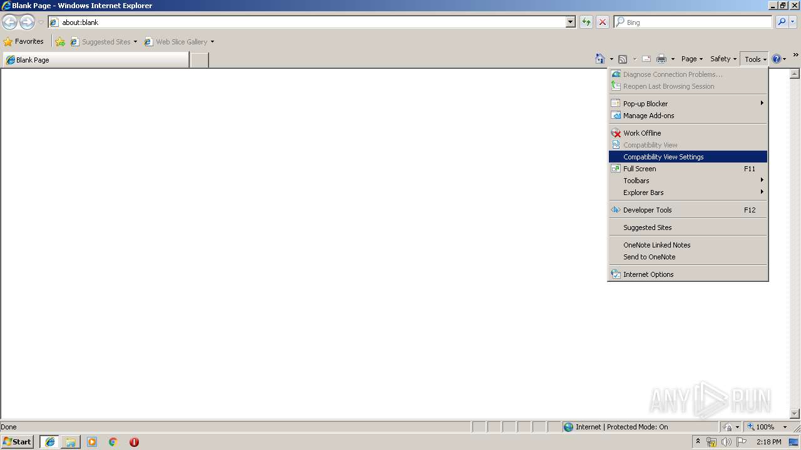Choose Compatibility View Settings
801x450 pixels.
coord(688,157)
